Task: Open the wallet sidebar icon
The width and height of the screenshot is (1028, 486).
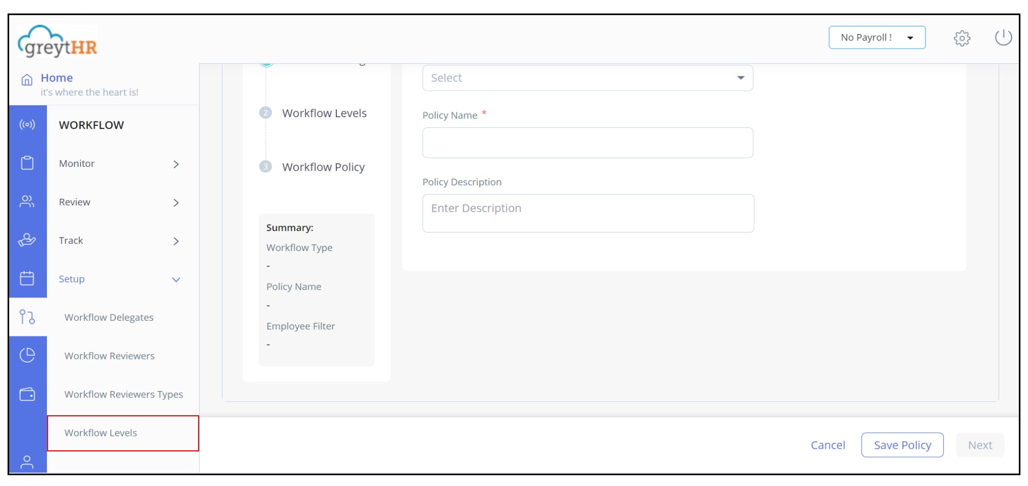Action: (x=28, y=394)
